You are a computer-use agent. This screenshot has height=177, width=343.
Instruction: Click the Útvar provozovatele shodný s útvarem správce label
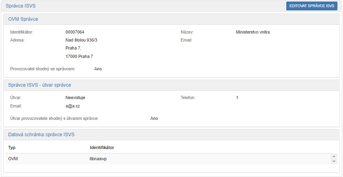click(x=54, y=118)
